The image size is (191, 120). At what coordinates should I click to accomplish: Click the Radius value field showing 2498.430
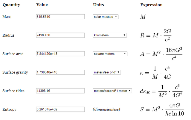pyautogui.click(x=60, y=35)
